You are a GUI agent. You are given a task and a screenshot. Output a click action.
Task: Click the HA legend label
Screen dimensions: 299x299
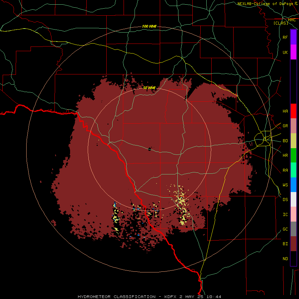[285, 111]
